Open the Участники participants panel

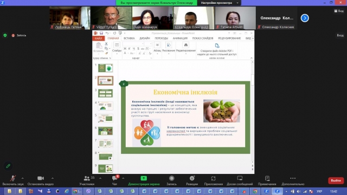pyautogui.click(x=87, y=180)
